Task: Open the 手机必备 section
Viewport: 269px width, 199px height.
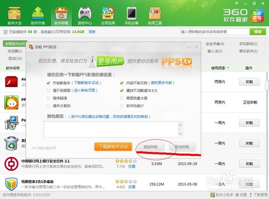Action: [x=132, y=16]
